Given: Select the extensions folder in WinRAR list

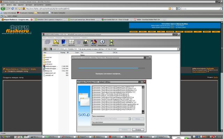Looking at the screenshot, I should (48, 64).
